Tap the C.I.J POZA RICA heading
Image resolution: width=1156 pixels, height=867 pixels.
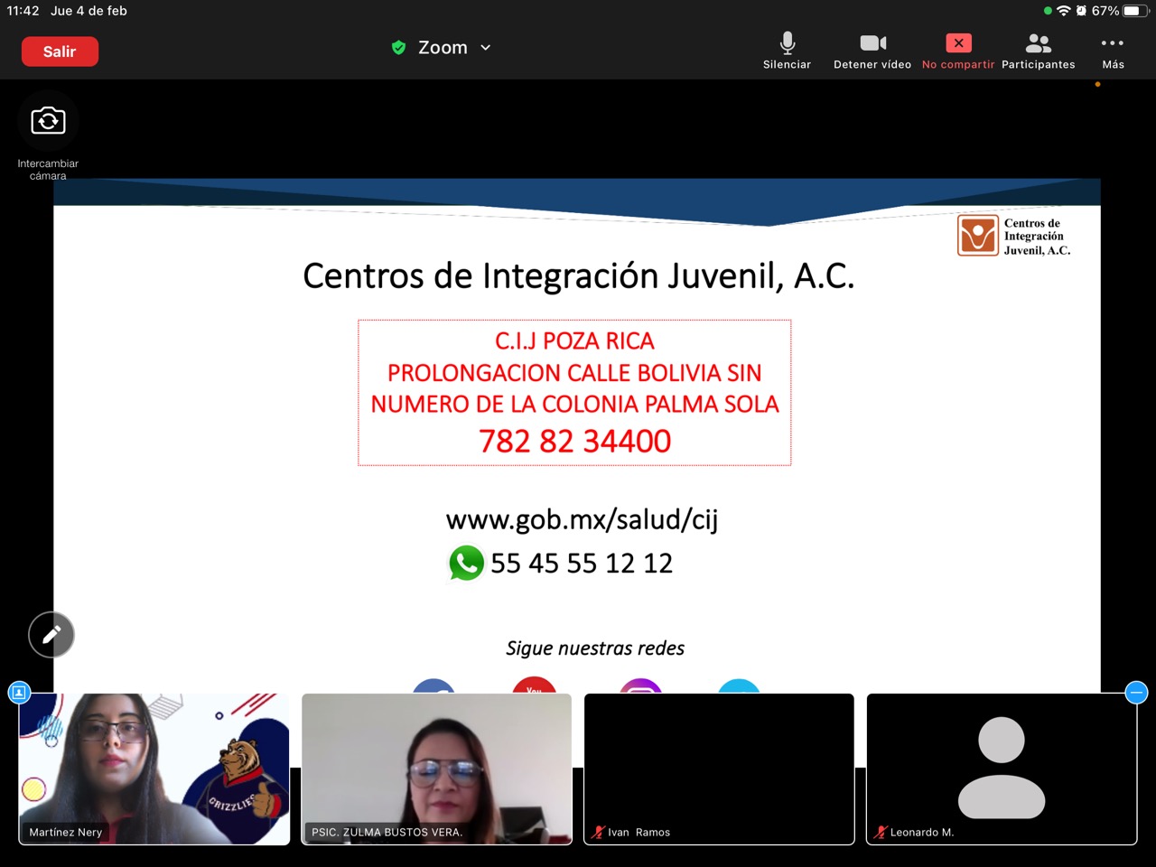coord(574,340)
